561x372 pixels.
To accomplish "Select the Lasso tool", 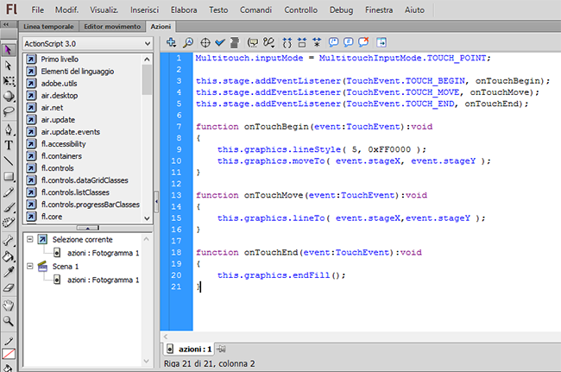I will click(9, 111).
